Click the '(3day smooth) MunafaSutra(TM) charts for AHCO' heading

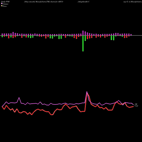43,2
